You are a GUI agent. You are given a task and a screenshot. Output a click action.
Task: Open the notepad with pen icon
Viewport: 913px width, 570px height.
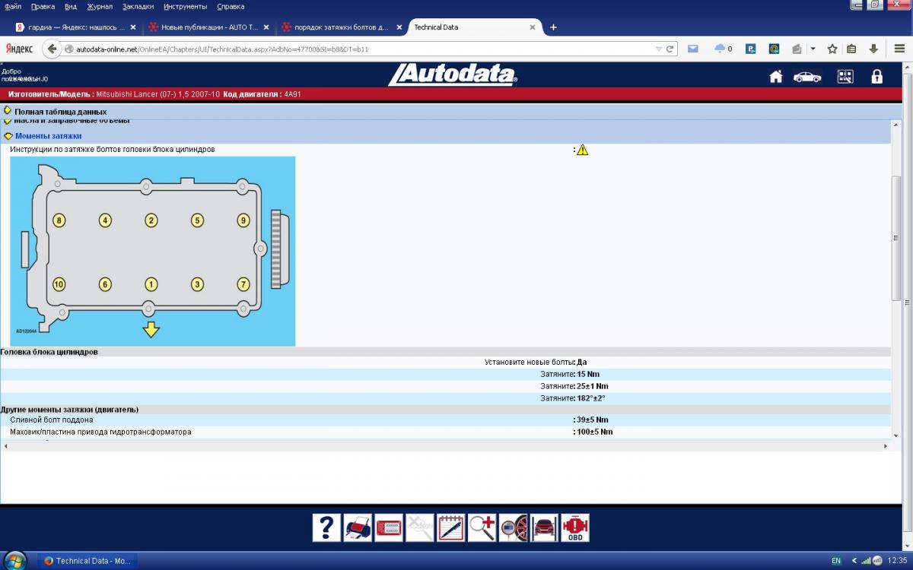point(451,527)
